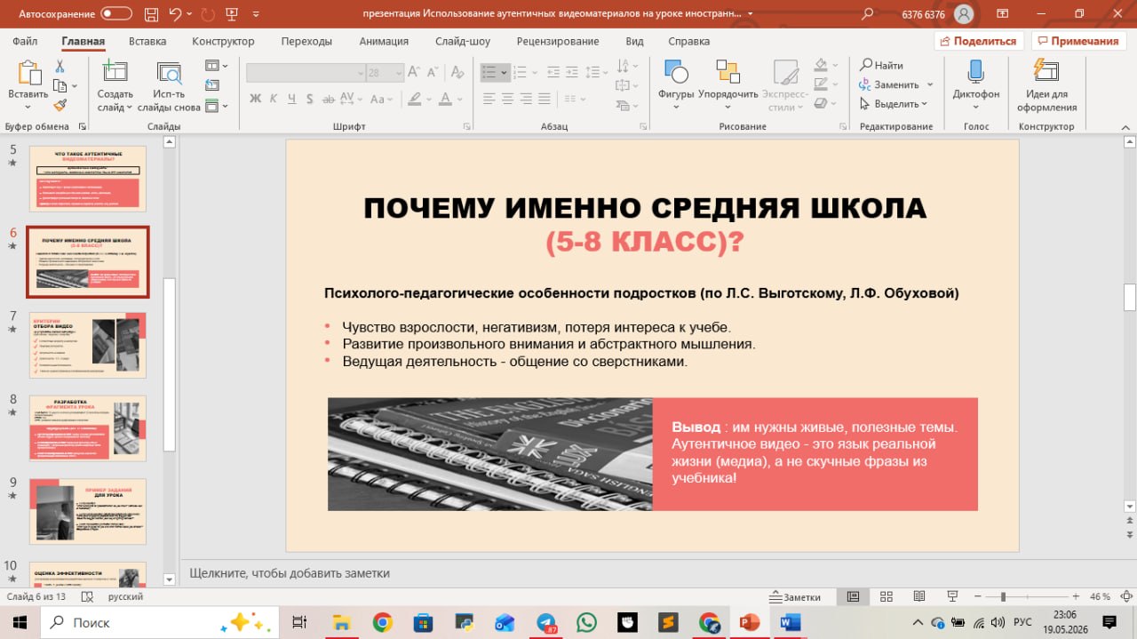This screenshot has width=1137, height=639.
Task: Click the Save floppy disk icon
Action: pos(150,13)
